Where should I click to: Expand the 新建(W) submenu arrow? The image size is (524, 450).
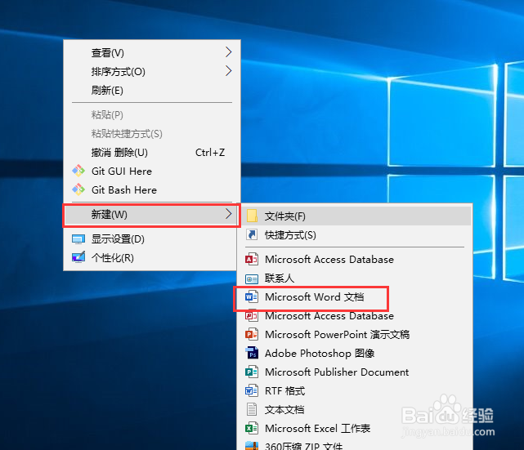(229, 214)
